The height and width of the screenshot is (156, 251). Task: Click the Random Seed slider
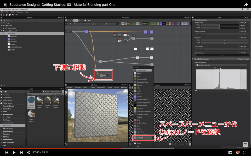[222, 56]
